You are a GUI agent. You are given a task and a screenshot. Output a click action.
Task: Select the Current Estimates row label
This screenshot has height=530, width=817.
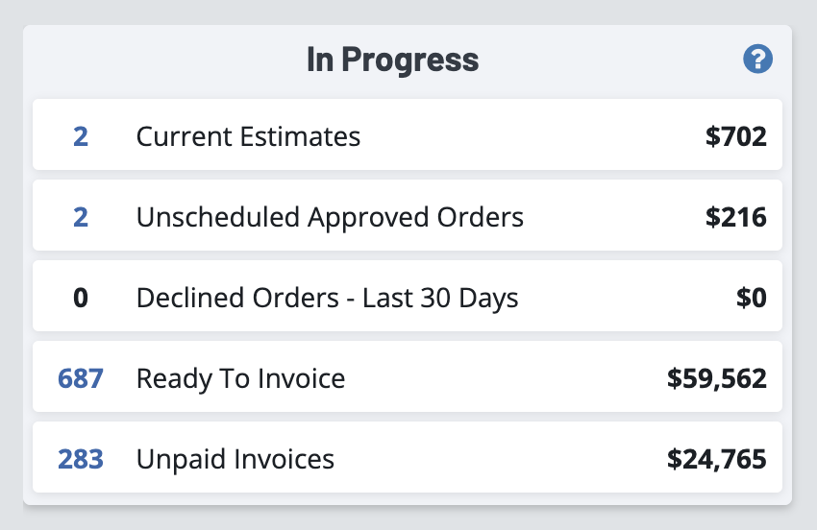248,137
